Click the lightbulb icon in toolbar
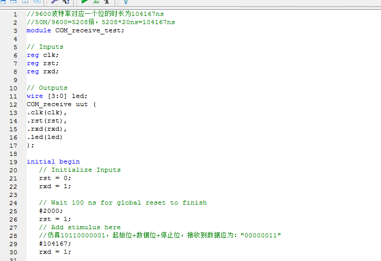Screen dimensions: 381x261 [x=125, y=2]
